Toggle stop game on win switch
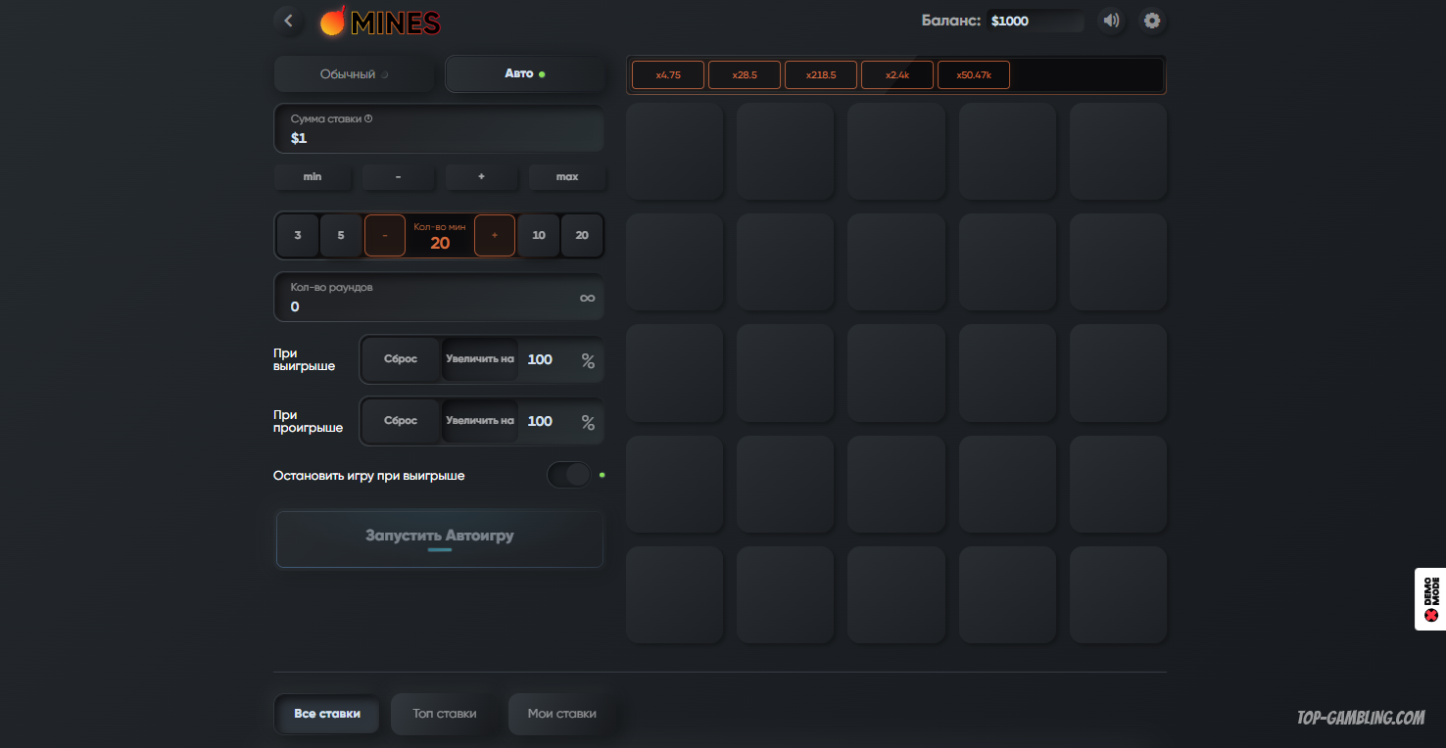The height and width of the screenshot is (748, 1446). pyautogui.click(x=569, y=475)
